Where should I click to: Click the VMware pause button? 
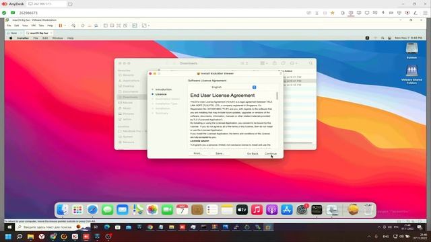point(61,26)
